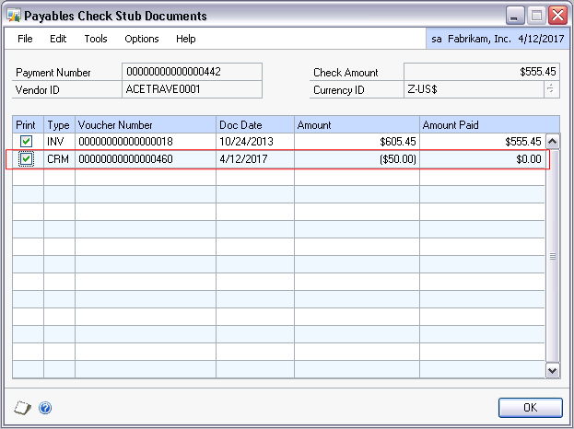
Task: Click the Voucher Number column header
Action: 145,124
